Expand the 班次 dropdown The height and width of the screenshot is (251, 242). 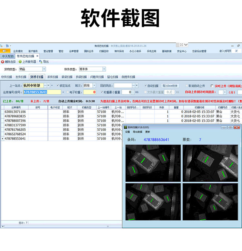click(x=94, y=85)
